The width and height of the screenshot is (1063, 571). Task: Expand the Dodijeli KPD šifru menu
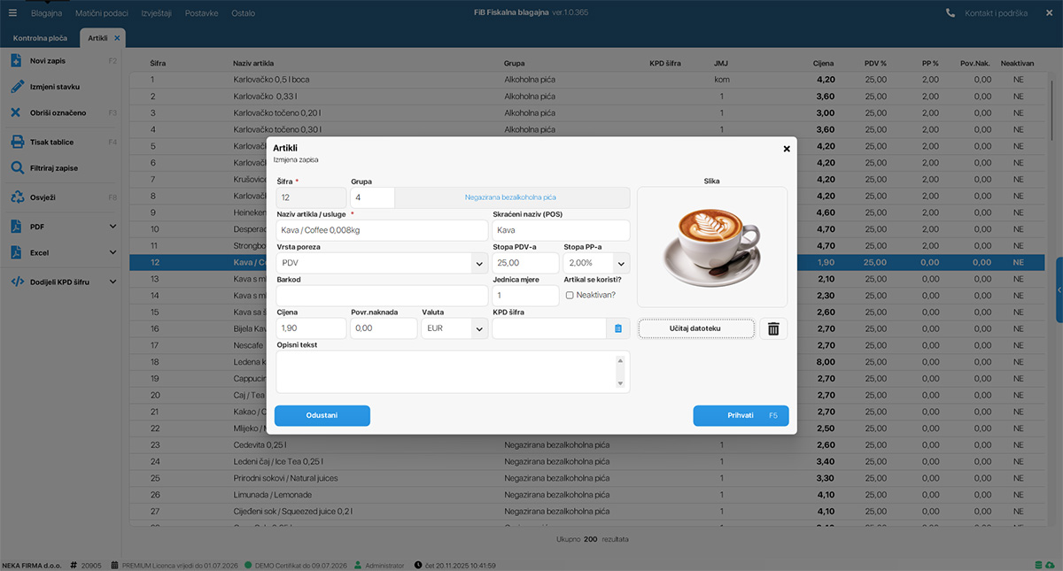tap(113, 282)
